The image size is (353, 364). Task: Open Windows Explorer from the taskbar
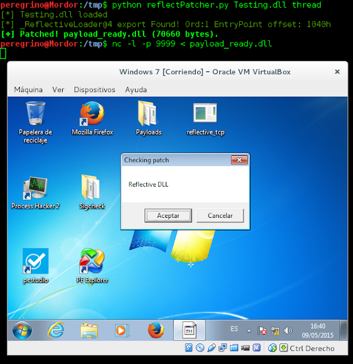click(89, 330)
